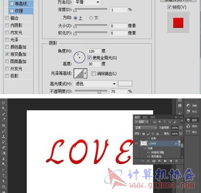
Task: Select the Clone Stamp tool
Action: (x=4, y=136)
